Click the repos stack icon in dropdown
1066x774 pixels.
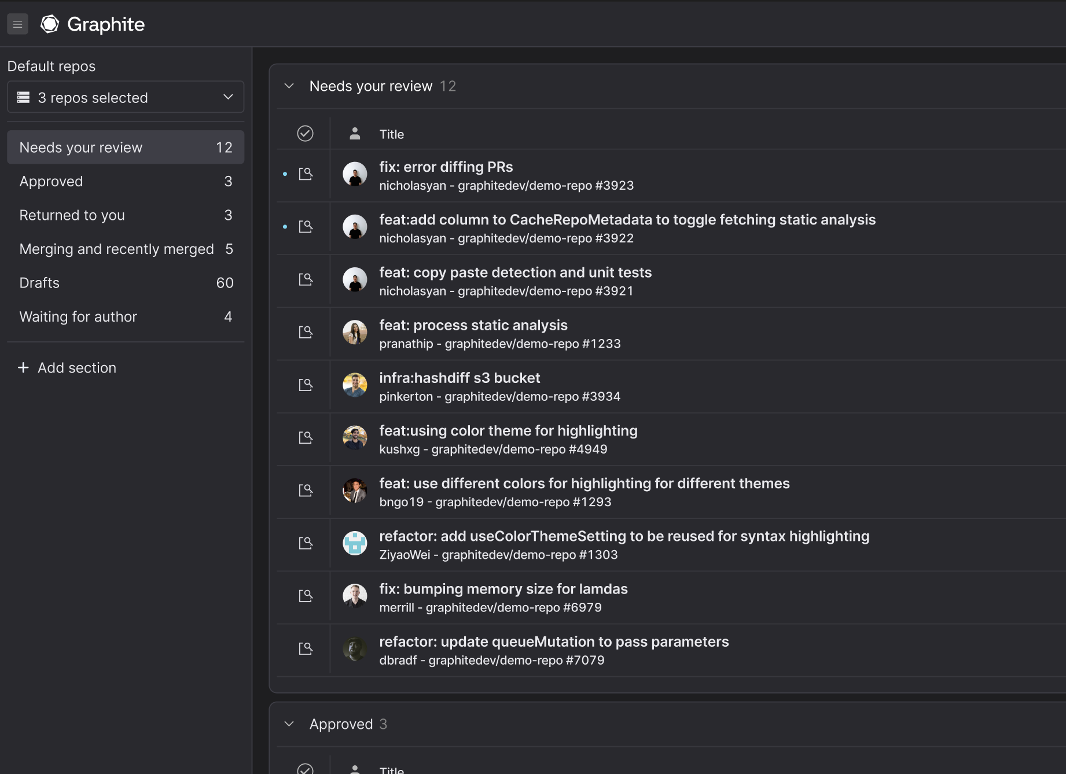23,97
